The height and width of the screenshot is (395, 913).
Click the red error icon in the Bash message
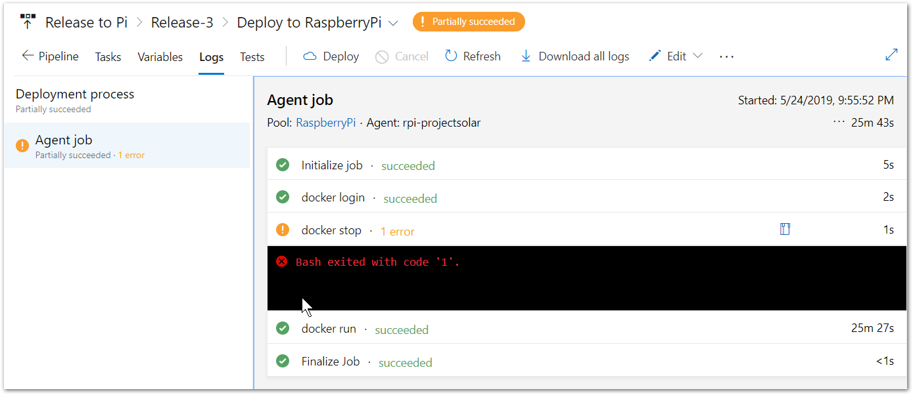[x=281, y=262]
